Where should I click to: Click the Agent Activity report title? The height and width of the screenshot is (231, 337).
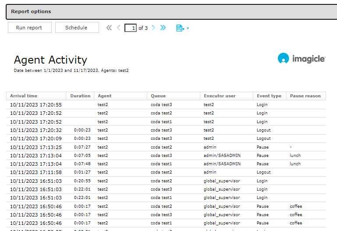coord(50,60)
